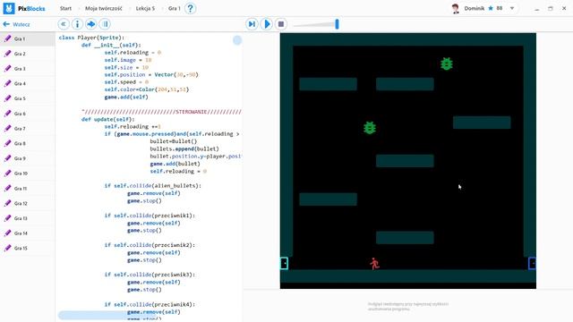Screen dimensions: 573x322
Task: Click the round light-blue button in editor corner
Action: click(x=237, y=40)
